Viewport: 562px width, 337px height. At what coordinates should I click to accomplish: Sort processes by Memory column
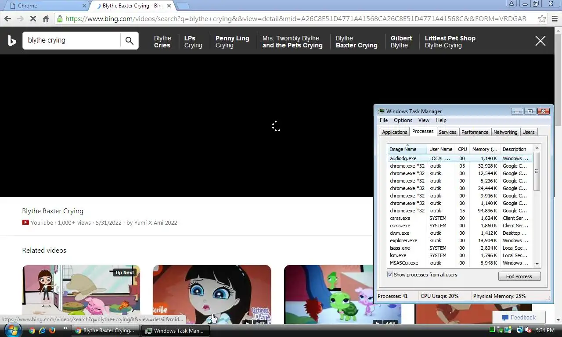click(485, 149)
